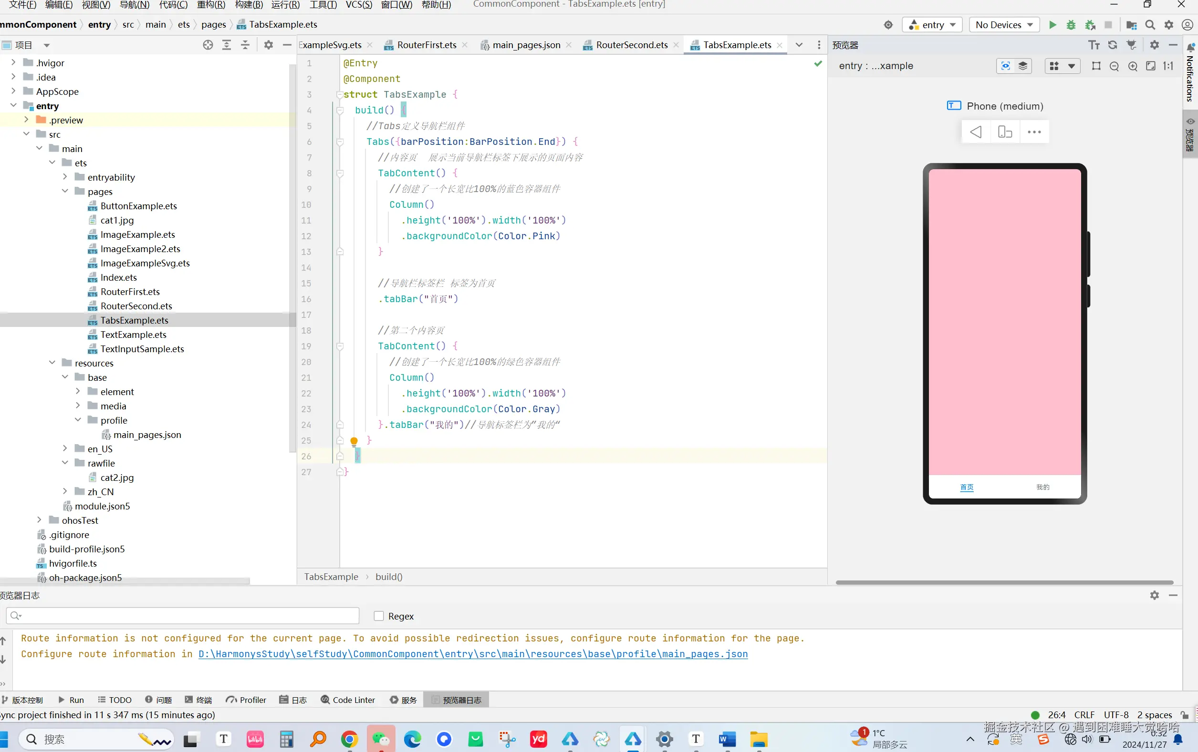This screenshot has height=752, width=1198.
Task: Switch to the RouterSecond.ets tab
Action: click(x=631, y=45)
